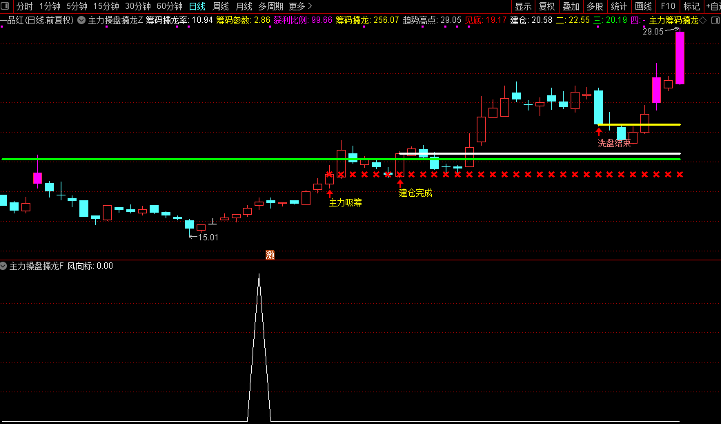Open the 多周期 multi-period view
Viewport: 721px width, 424px height.
pyautogui.click(x=270, y=6)
